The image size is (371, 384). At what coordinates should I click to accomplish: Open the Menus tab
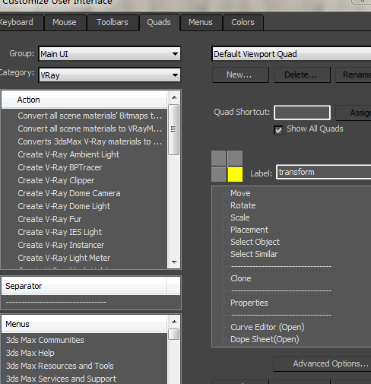[x=201, y=22]
